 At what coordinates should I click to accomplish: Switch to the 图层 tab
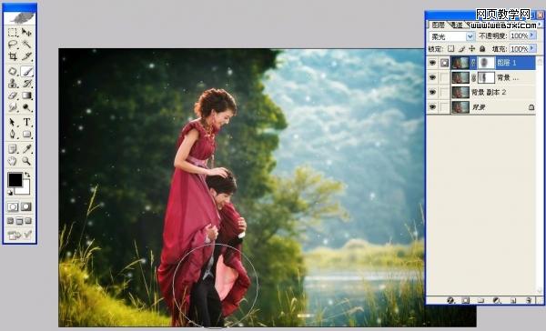[x=438, y=25]
